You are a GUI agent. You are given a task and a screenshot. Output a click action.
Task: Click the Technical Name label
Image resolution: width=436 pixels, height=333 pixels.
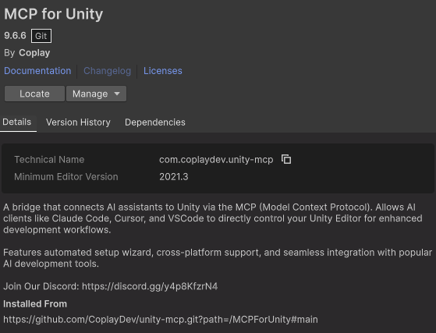(x=49, y=160)
